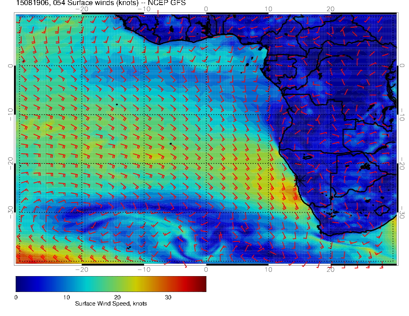Click the '0' longitude label on the bottom axis
This screenshot has height=316, width=409.
click(206, 270)
